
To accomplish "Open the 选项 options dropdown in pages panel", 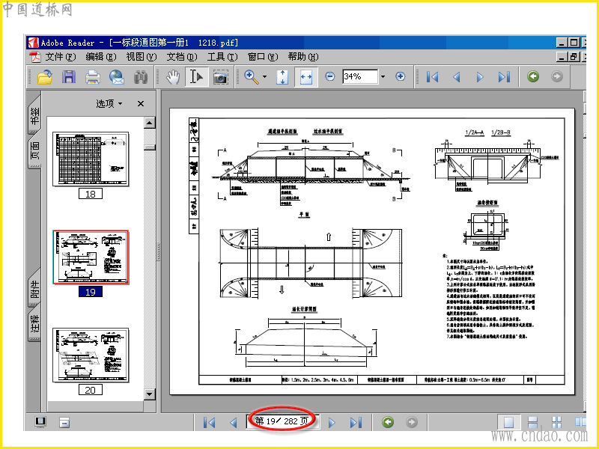I will pos(109,103).
